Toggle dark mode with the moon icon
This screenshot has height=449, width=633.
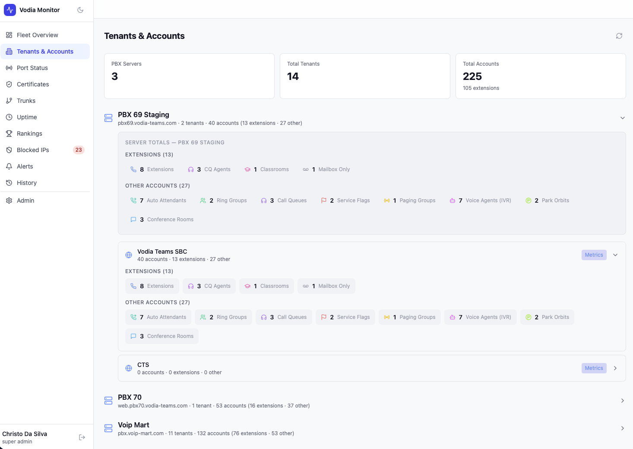pyautogui.click(x=80, y=10)
